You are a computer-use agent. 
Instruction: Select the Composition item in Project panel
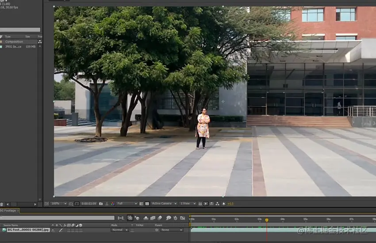tap(14, 42)
